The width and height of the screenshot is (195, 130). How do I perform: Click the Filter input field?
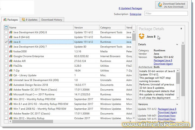pyautogui.click(x=166, y=14)
